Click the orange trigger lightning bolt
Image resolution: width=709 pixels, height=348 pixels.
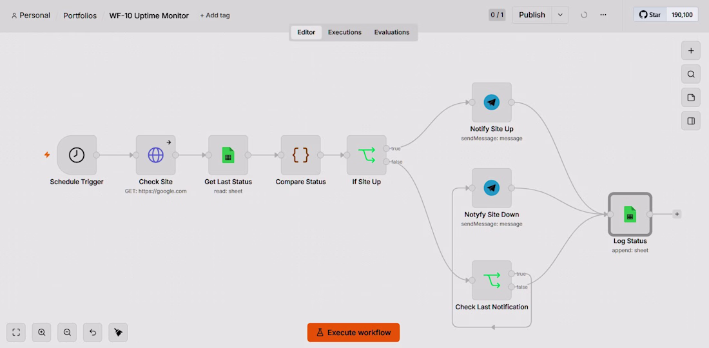click(47, 155)
